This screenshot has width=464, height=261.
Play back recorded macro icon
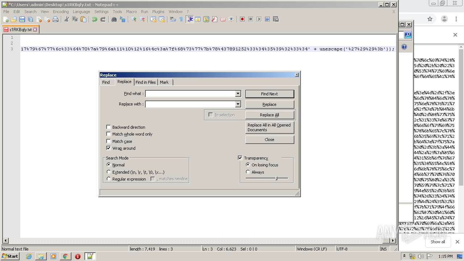click(259, 19)
